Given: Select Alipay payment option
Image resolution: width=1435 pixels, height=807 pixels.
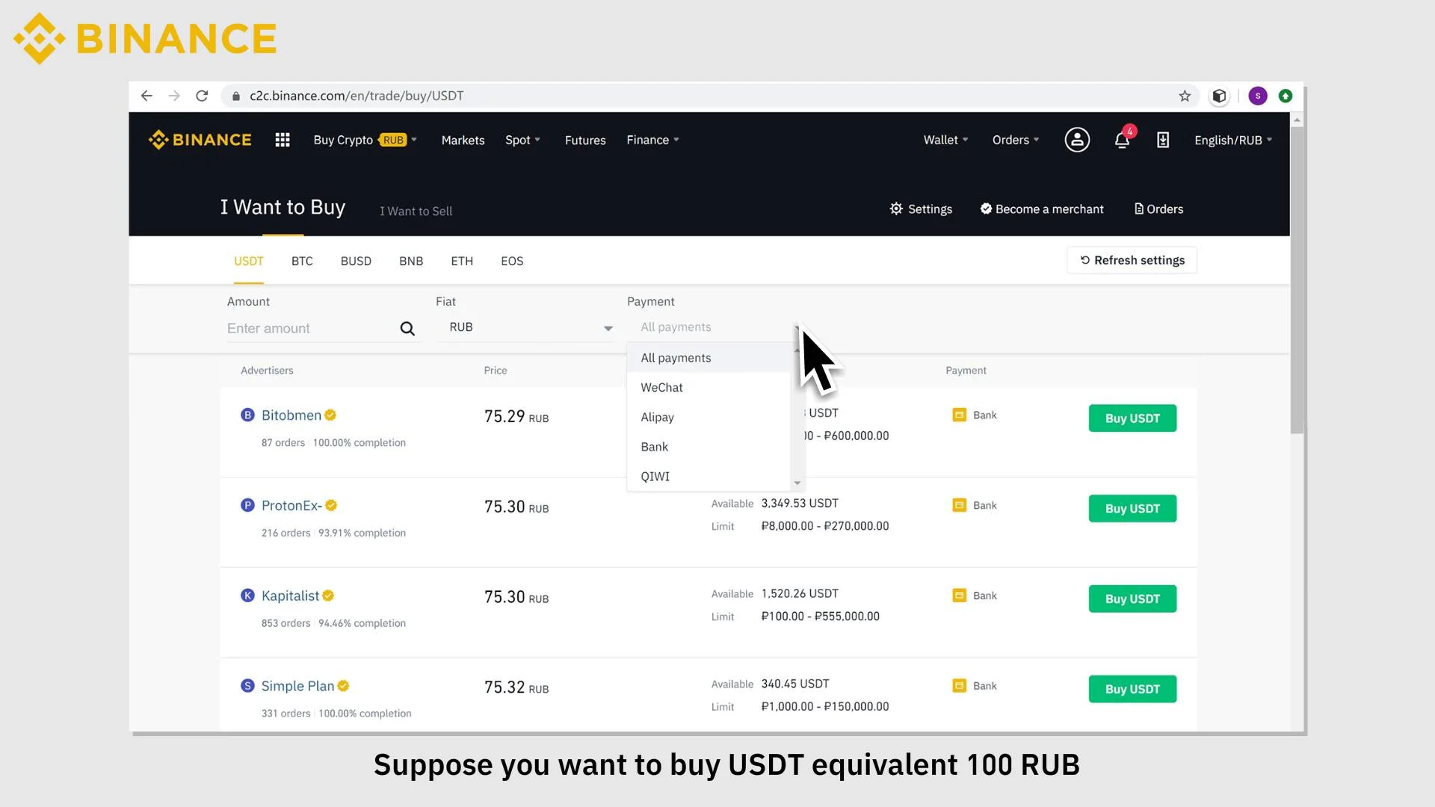Looking at the screenshot, I should [x=709, y=417].
